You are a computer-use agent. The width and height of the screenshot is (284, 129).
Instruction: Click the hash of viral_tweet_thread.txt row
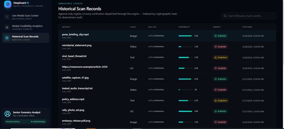(156, 57)
